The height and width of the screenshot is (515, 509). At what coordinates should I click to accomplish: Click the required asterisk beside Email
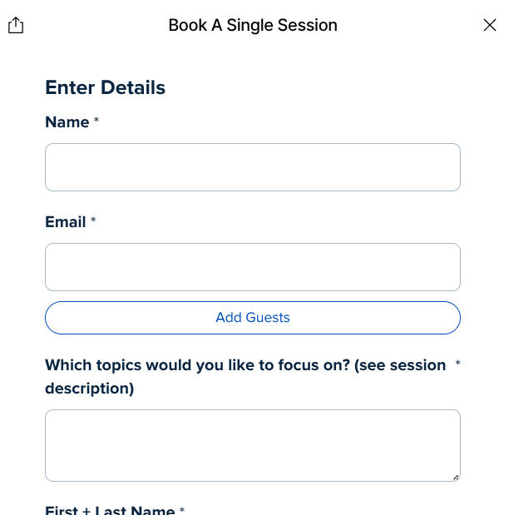click(93, 221)
